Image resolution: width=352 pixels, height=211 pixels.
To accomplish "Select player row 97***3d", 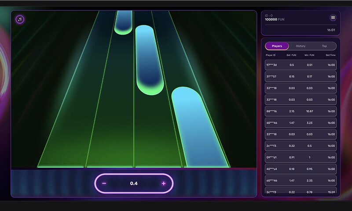I will tap(301, 65).
